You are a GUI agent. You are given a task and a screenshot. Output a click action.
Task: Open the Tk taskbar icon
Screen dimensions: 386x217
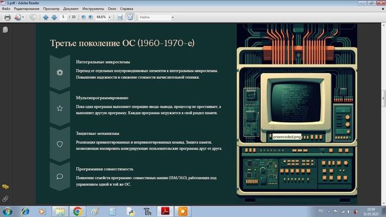pos(147,212)
